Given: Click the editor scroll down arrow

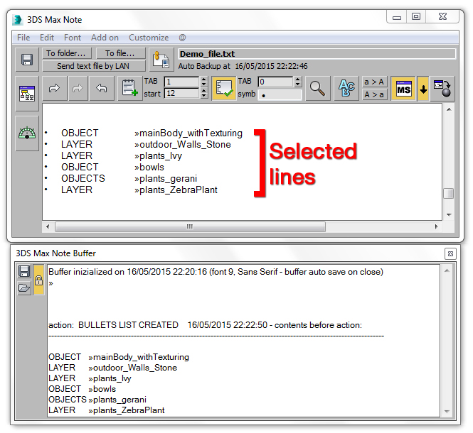Looking at the screenshot, I should (449, 215).
